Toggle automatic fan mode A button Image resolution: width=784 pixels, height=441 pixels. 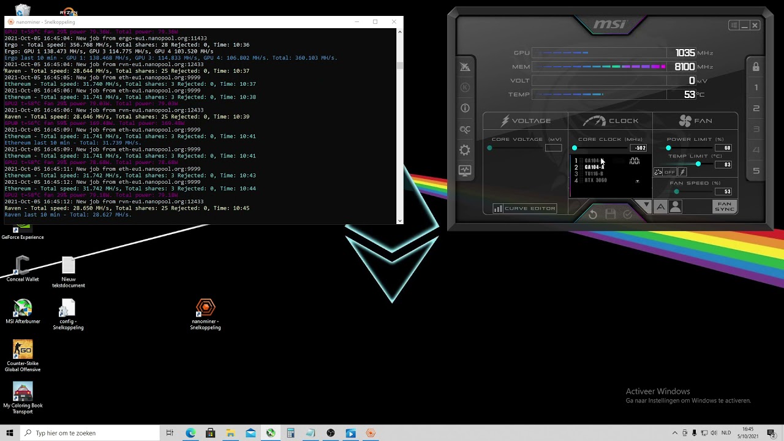(x=661, y=208)
